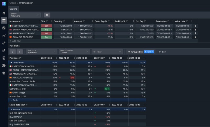This screenshot has width=210, height=127.
Task: Collapse the Investments group row
Action: (11, 63)
